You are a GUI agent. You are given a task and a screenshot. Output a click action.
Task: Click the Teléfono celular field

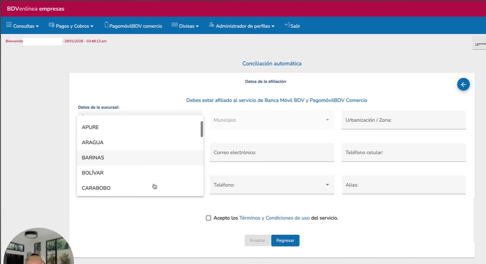point(404,152)
